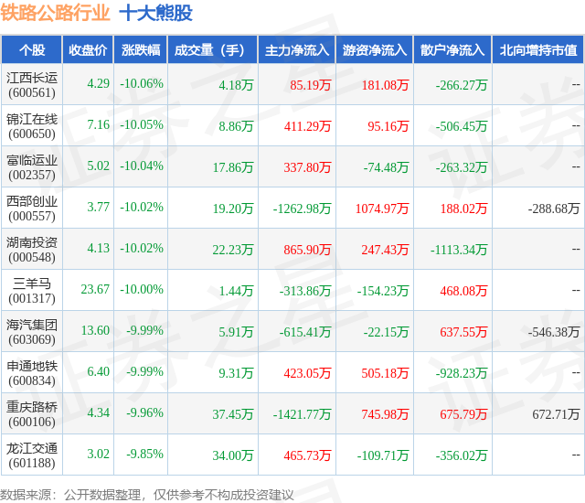Click the -10.04% change value
The height and width of the screenshot is (503, 585).
point(142,166)
